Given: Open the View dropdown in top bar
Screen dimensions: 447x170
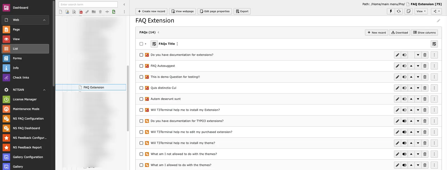Looking at the screenshot, I should [x=421, y=11].
